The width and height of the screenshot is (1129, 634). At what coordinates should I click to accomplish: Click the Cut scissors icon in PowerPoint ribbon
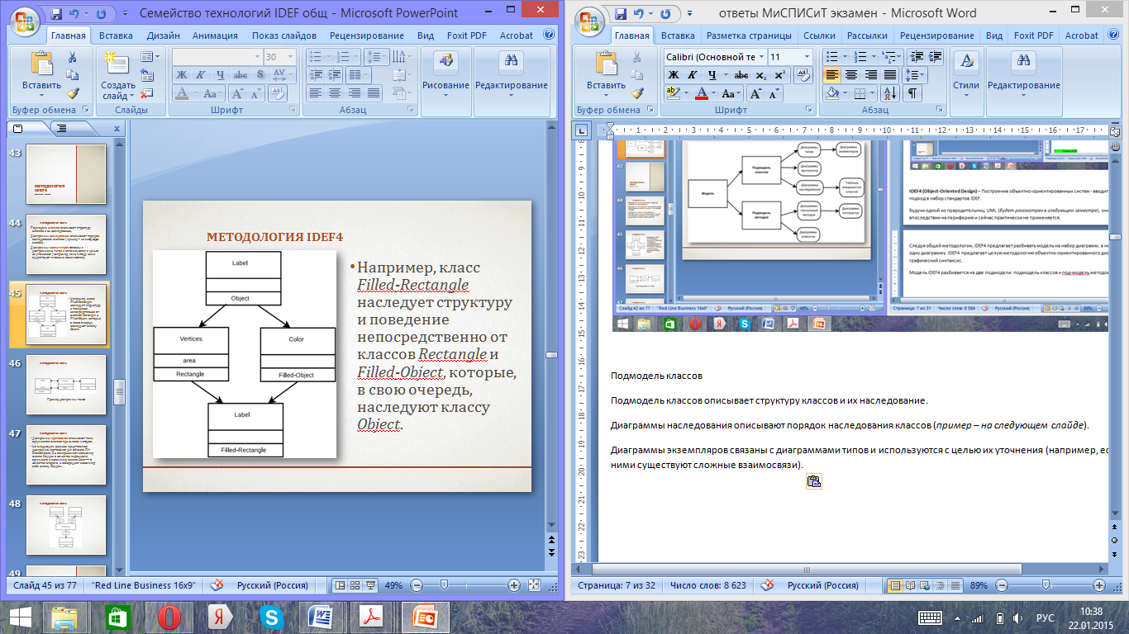pyautogui.click(x=72, y=57)
